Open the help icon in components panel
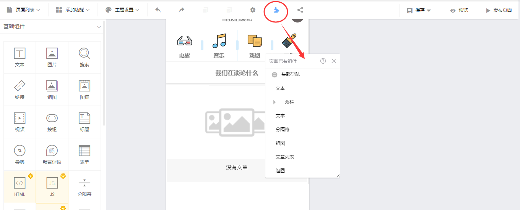The width and height of the screenshot is (520, 210). point(323,61)
